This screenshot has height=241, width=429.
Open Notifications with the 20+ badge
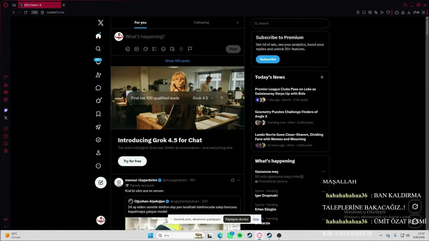[98, 62]
